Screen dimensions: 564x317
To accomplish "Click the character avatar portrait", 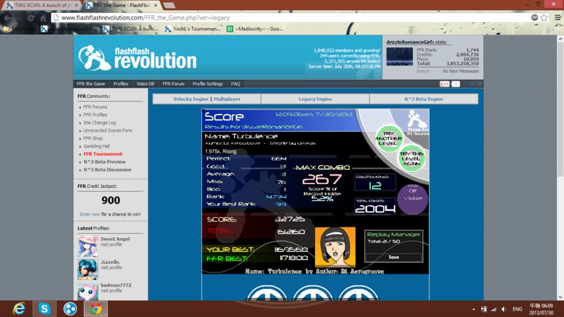I will pyautogui.click(x=335, y=247).
